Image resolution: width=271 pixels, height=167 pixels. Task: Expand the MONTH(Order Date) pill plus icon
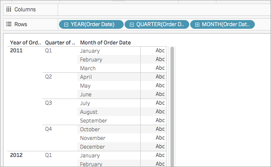[197, 25]
